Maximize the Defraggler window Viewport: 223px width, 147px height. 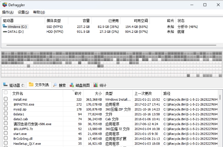[205, 5]
